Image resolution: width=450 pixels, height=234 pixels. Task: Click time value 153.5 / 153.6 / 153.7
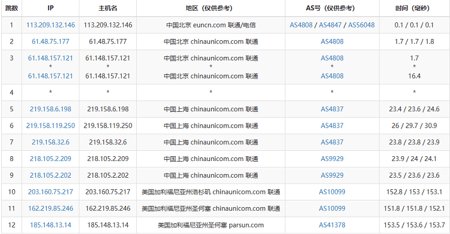click(415, 225)
